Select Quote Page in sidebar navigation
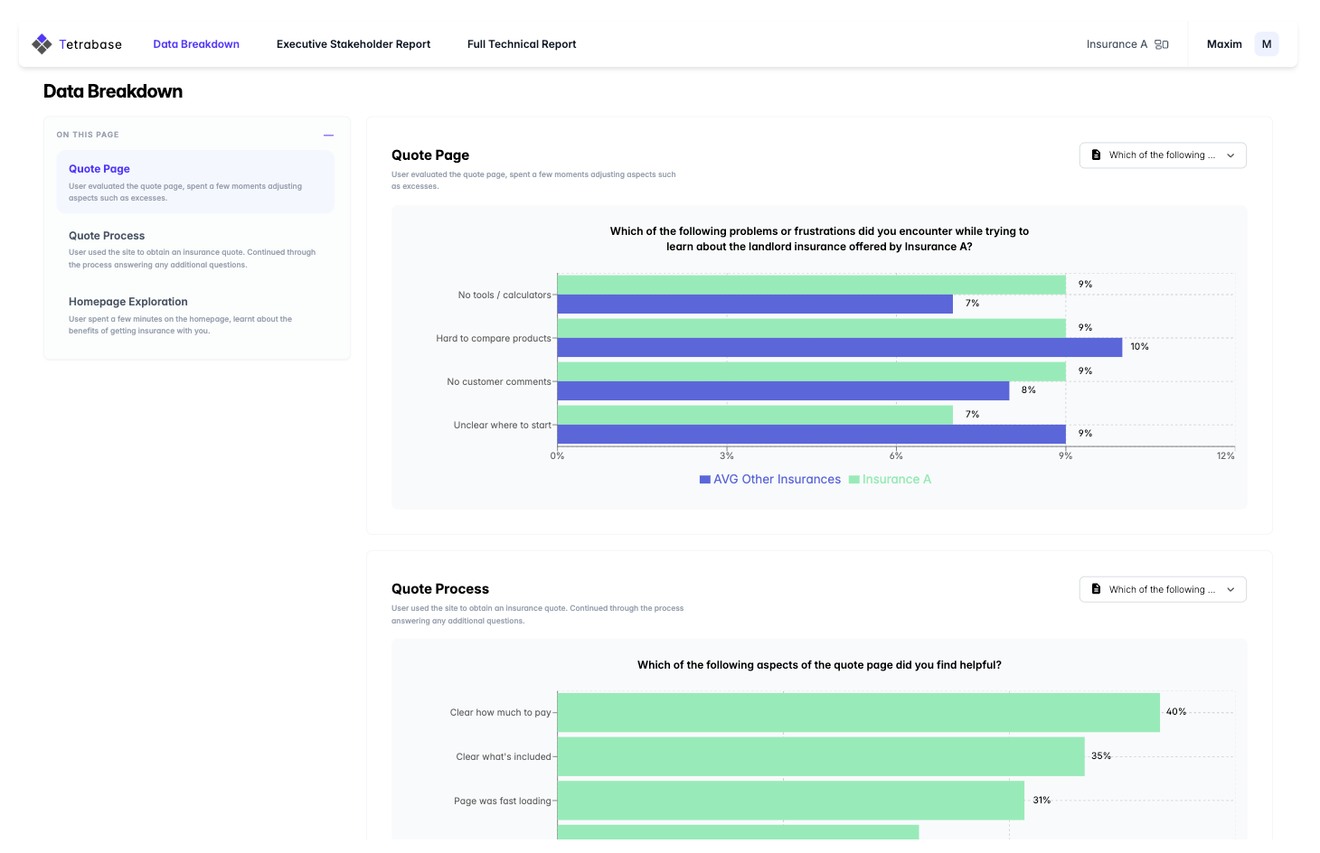Image resolution: width=1320 pixels, height=853 pixels. tap(99, 169)
